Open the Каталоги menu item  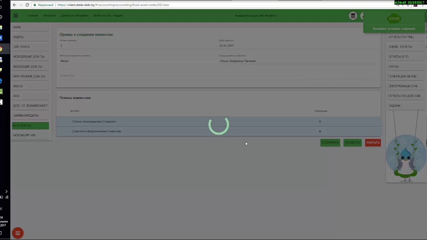(x=49, y=16)
